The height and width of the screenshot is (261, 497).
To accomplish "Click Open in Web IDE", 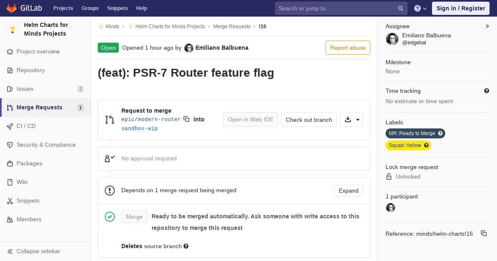I will [x=251, y=119].
